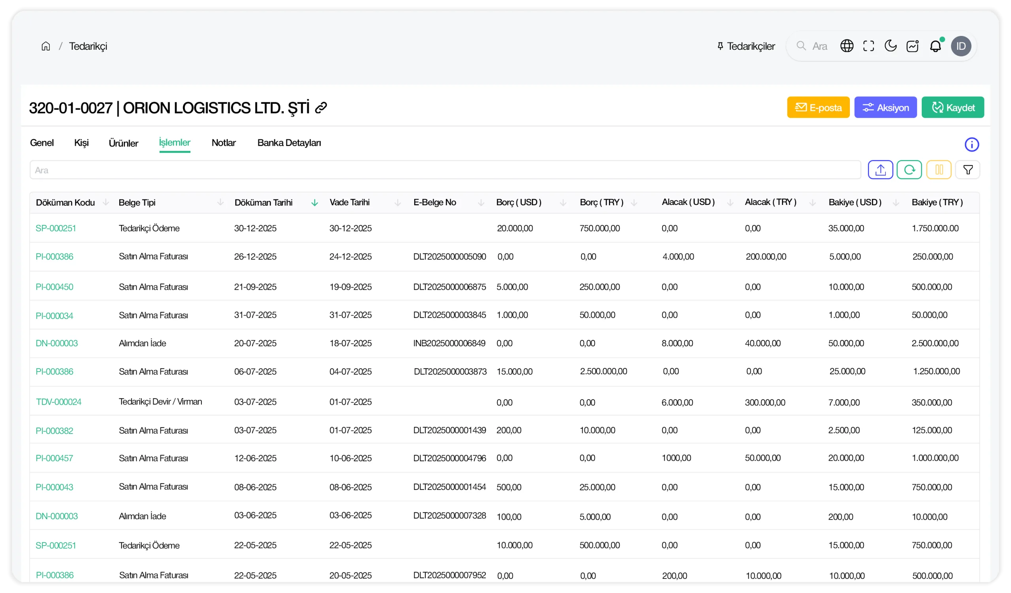Sort by Bakiye (USD) arrow
1011x593 pixels.
pos(895,203)
